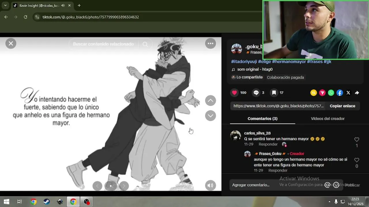Mute the post sound with speaker icon
369x207 pixels.
click(210, 185)
